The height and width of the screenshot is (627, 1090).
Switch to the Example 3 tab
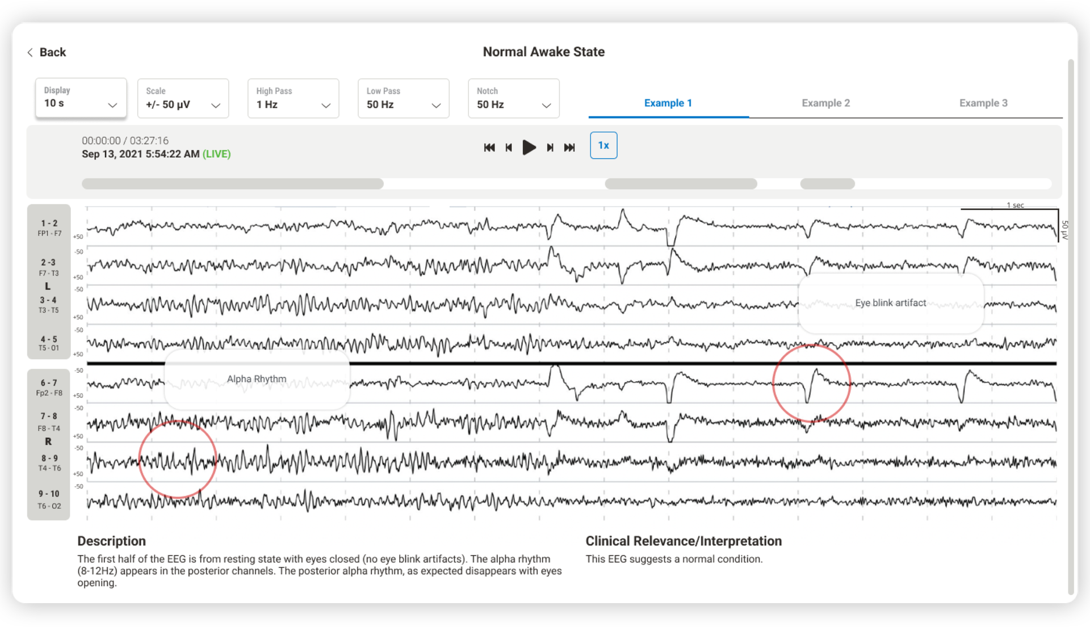click(x=983, y=103)
